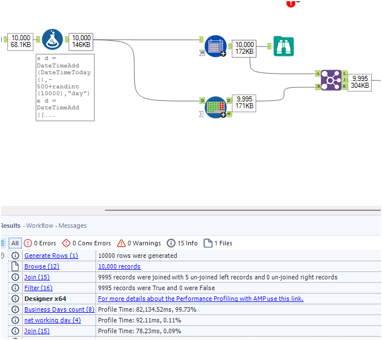Click the file icon beside Browse (12)
The image size is (382, 340).
(x=15, y=266)
